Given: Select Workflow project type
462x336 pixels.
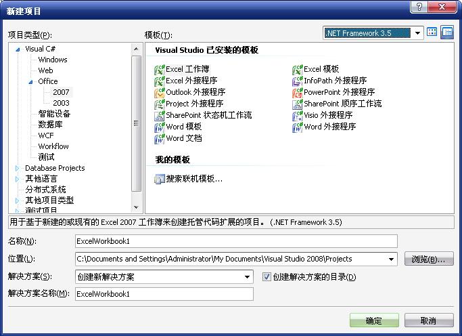Looking at the screenshot, I should tap(53, 146).
